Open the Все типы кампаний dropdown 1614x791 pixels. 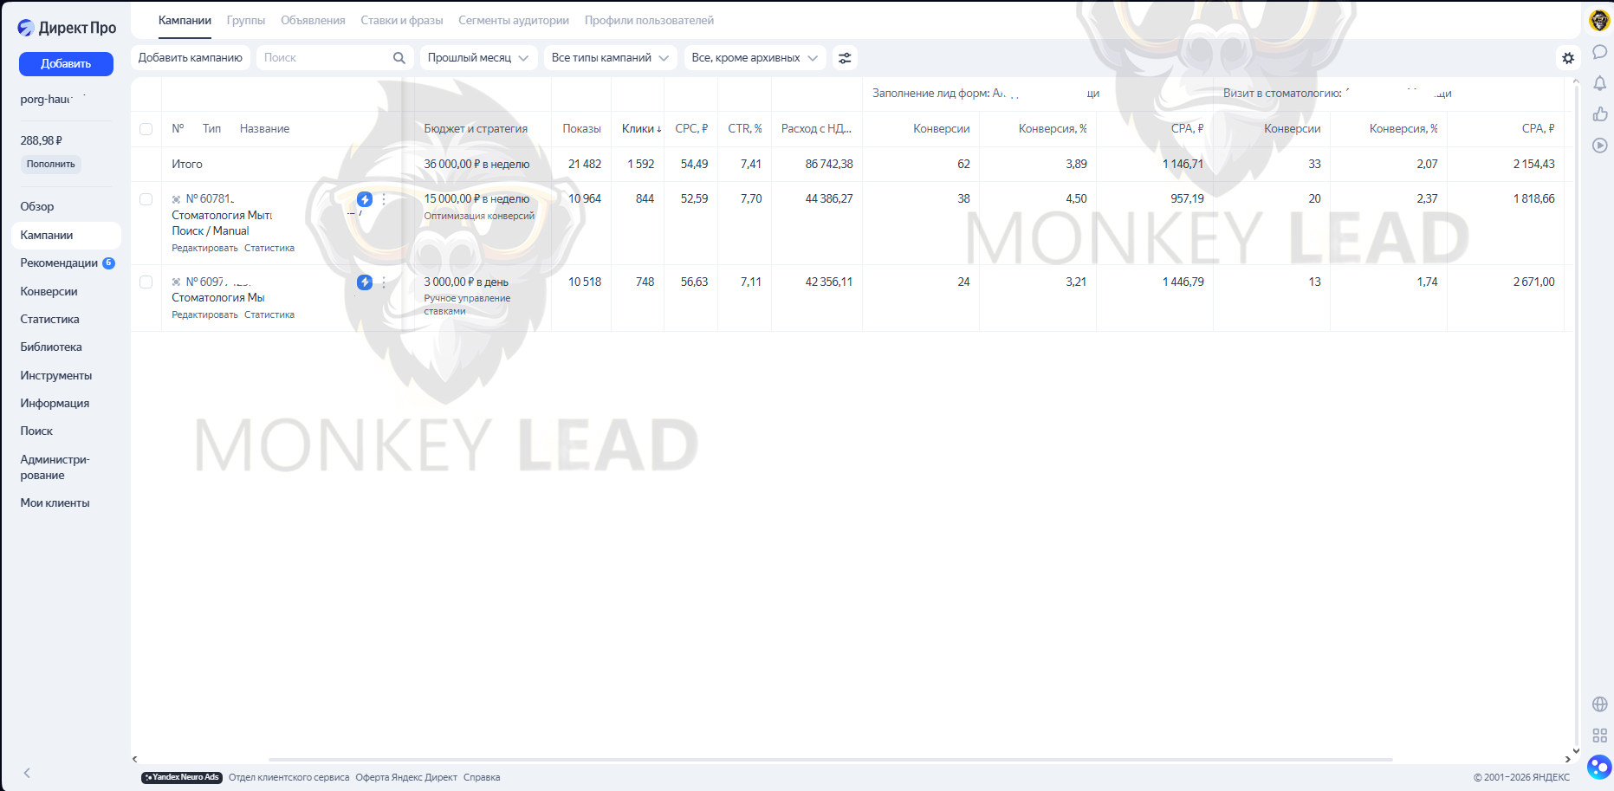pos(610,58)
